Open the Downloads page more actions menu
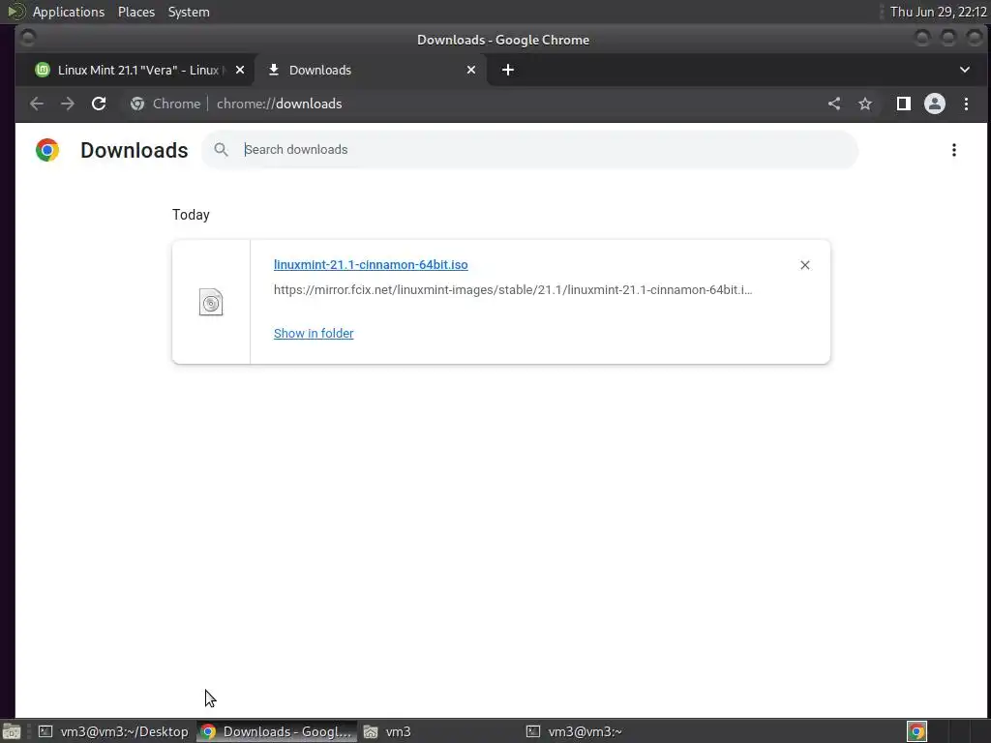The width and height of the screenshot is (991, 743). [953, 150]
